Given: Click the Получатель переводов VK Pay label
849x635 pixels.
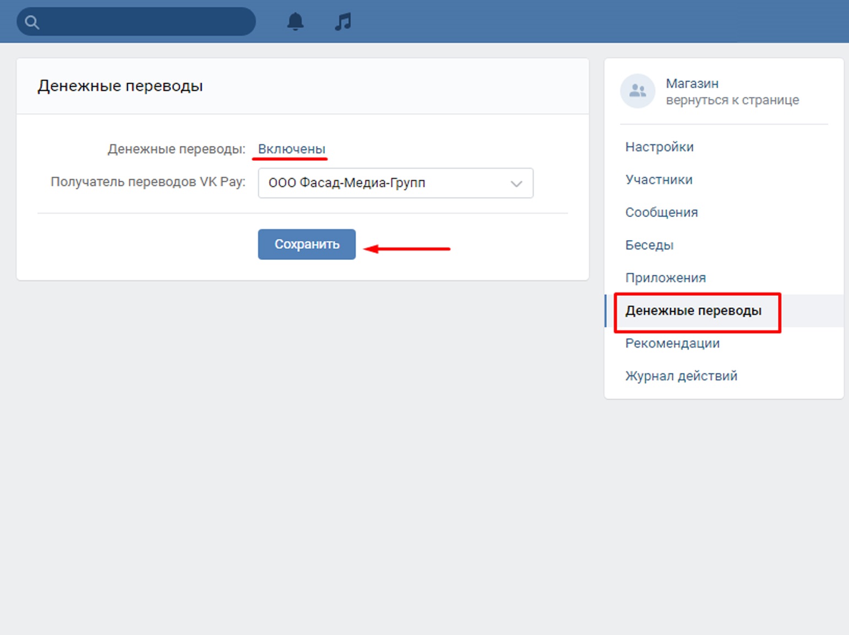Looking at the screenshot, I should 148,182.
